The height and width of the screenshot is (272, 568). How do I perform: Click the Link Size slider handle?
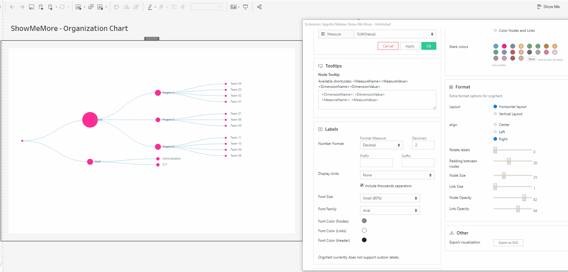(495, 187)
